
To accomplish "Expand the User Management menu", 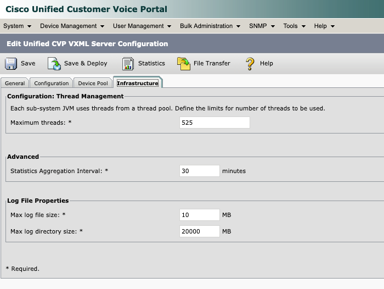I will (142, 26).
